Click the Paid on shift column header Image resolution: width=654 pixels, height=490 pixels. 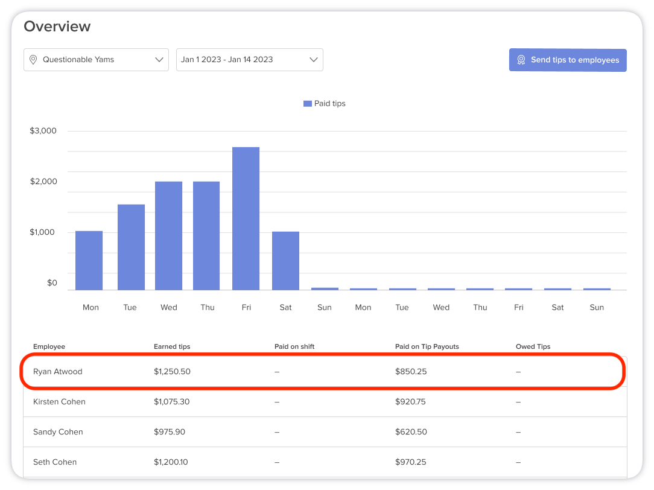tap(294, 346)
